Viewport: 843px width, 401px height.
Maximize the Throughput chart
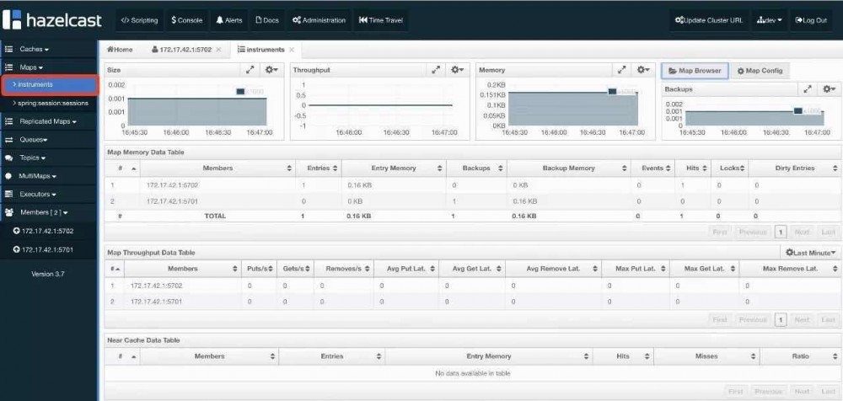pos(436,70)
